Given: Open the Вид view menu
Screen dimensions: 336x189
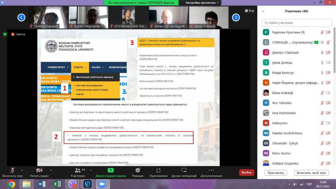Looking at the screenshot, I should coord(249,11).
